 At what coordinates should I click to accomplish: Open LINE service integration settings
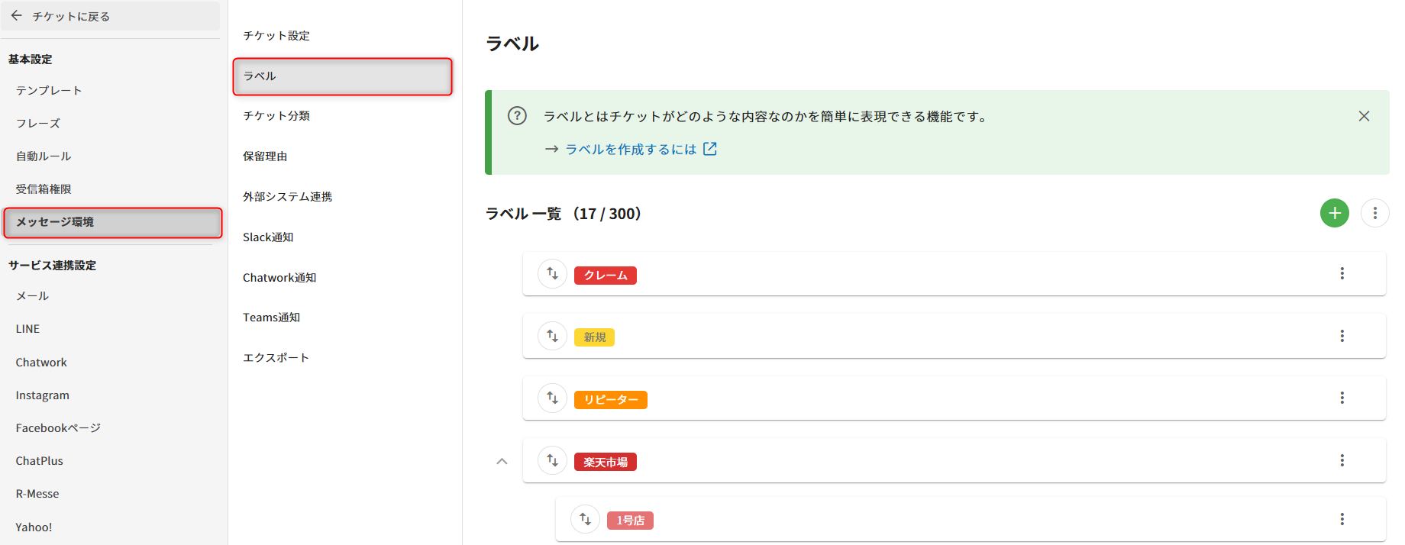27,329
